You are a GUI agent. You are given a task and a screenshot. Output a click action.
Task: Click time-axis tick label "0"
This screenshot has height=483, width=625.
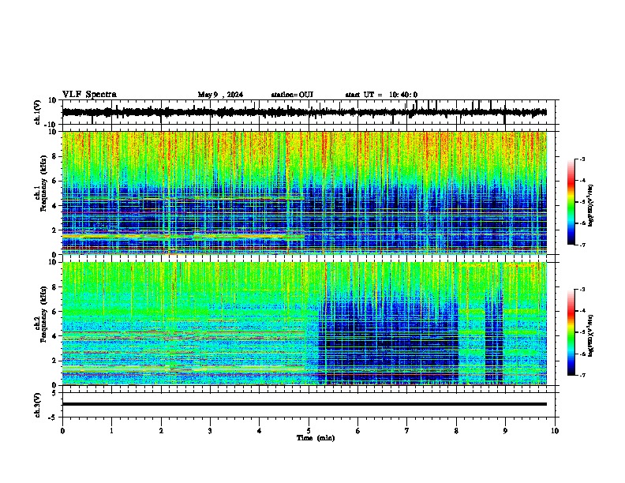coord(62,431)
